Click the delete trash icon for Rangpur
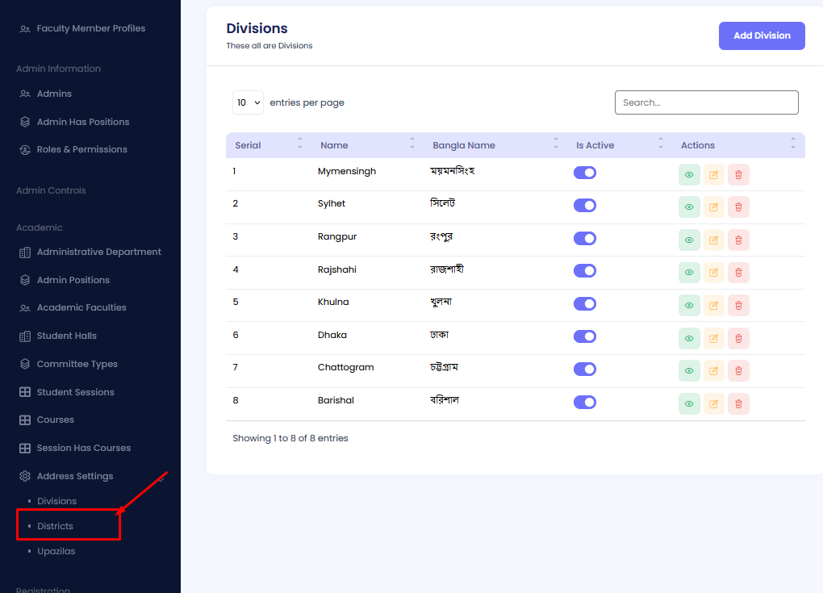Screen dimensions: 823x593 (x=738, y=240)
